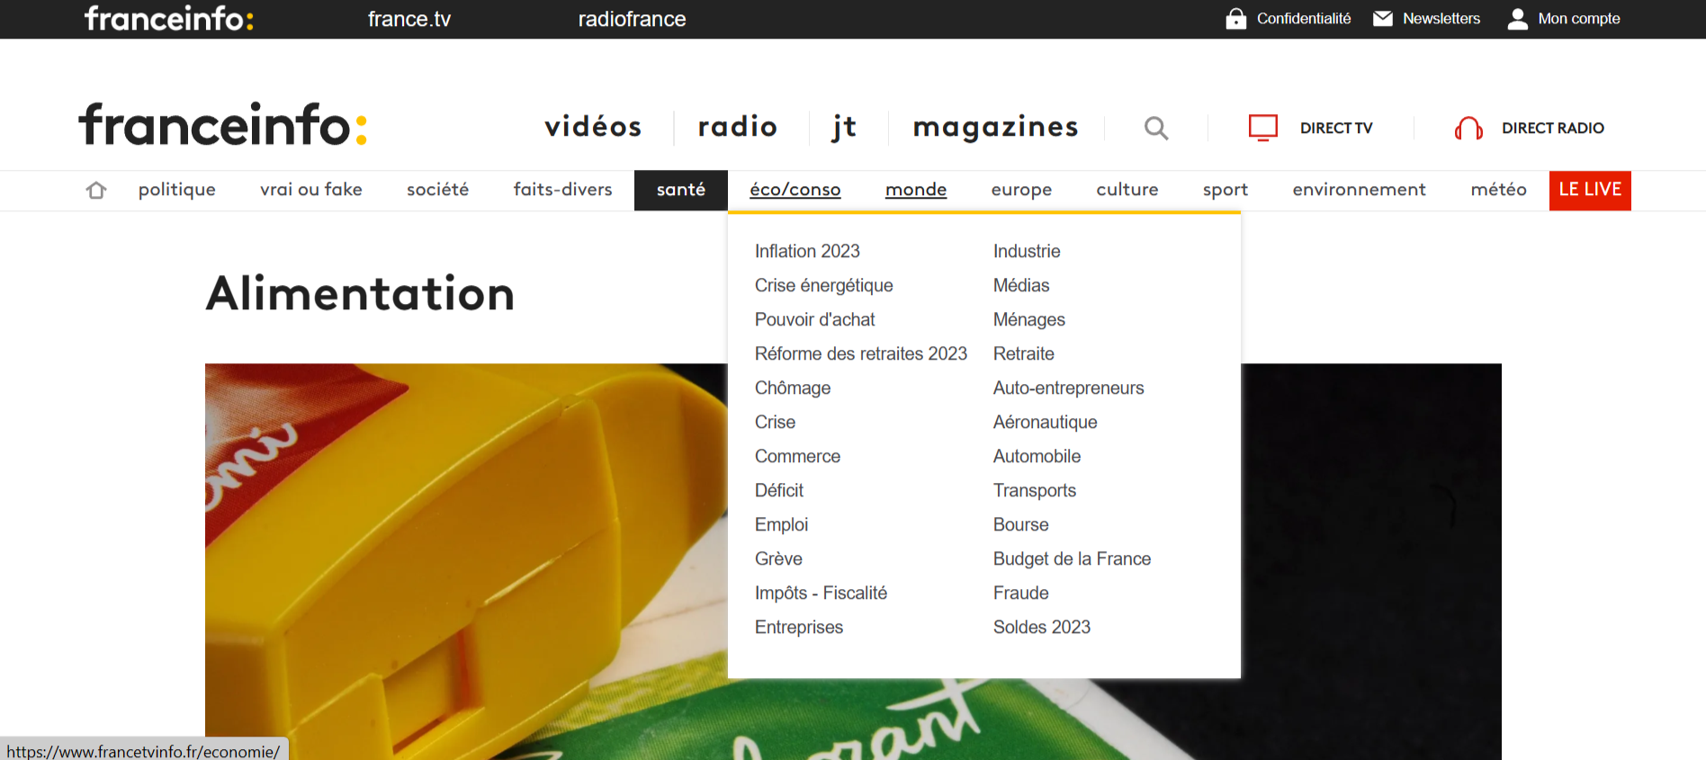Open the Bourse topic
The image size is (1706, 760).
[1021, 524]
